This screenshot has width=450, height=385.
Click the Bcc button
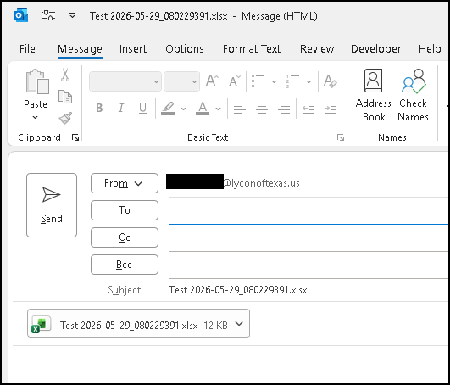125,265
